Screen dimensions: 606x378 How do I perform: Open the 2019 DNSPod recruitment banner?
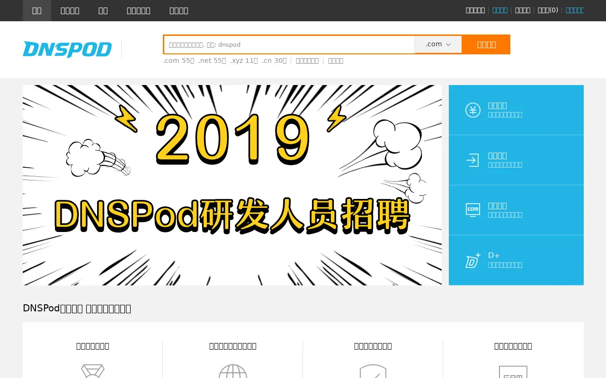[232, 185]
